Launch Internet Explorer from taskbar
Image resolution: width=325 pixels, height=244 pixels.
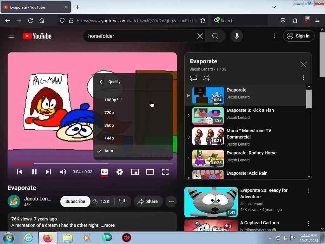(x=28, y=238)
